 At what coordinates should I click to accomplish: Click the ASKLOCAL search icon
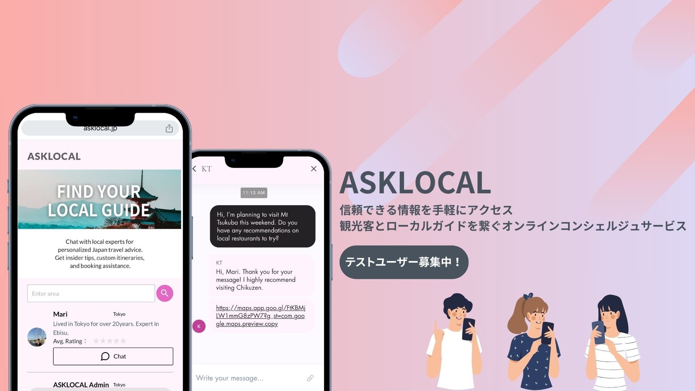point(165,293)
